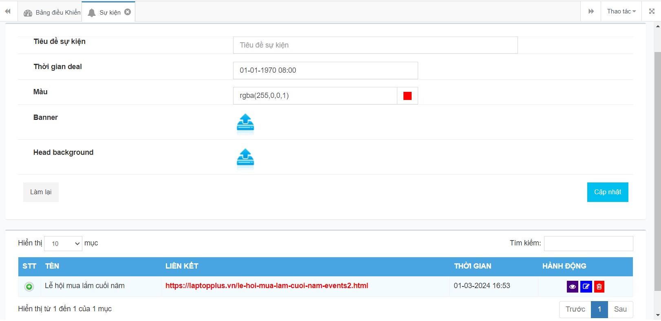Click scrollbar down arrow
This screenshot has height=321, width=661.
point(657,316)
